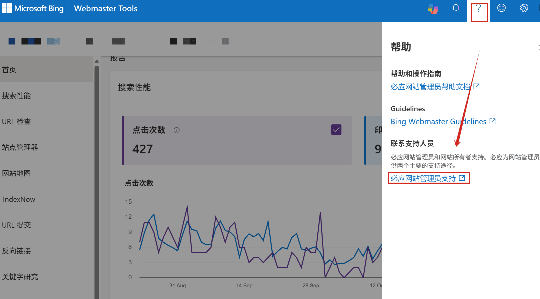This screenshot has width=540, height=299.
Task: Click the Help question mark icon
Action: (479, 9)
